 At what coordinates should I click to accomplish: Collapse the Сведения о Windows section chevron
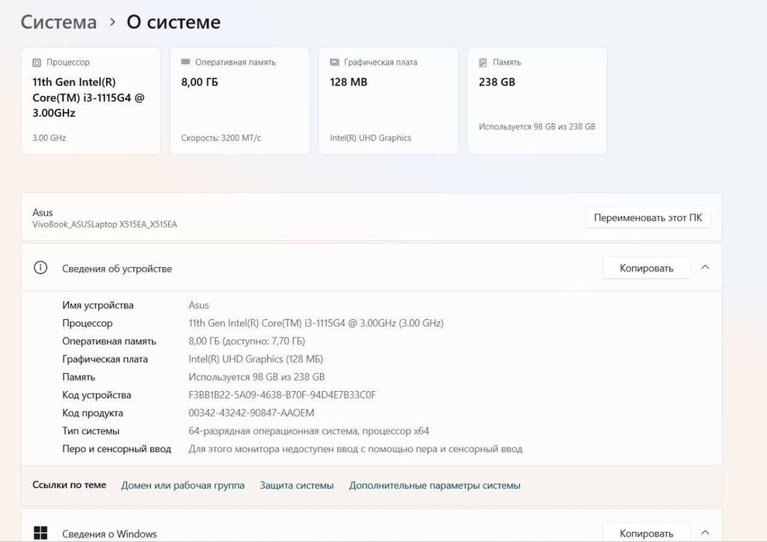click(x=705, y=533)
